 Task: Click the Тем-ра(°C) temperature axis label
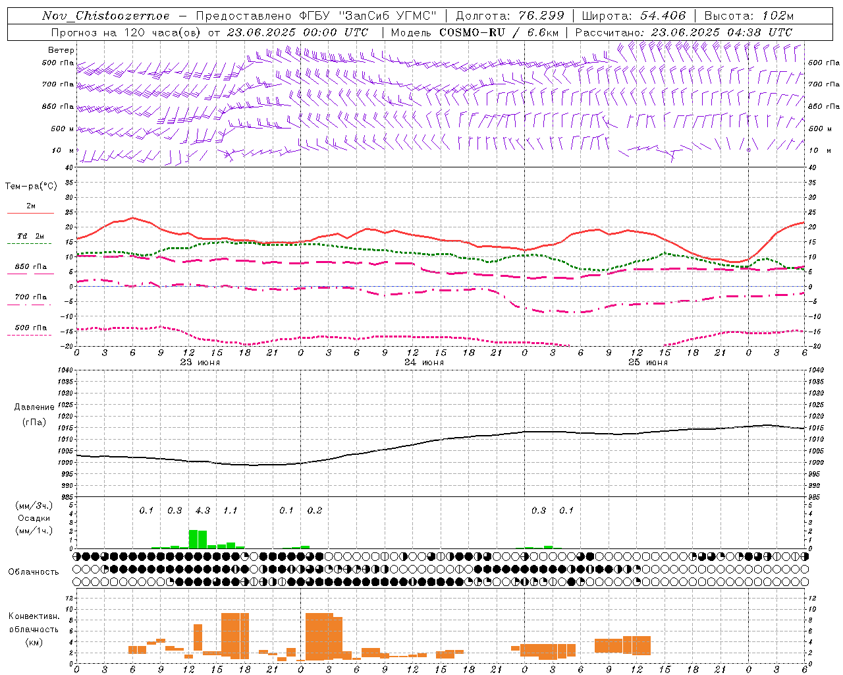click(x=31, y=187)
